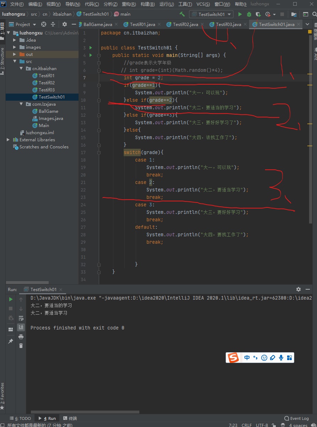The image size is (317, 427).
Task: Open the 6: TODO tool window tab
Action: pyautogui.click(x=21, y=418)
